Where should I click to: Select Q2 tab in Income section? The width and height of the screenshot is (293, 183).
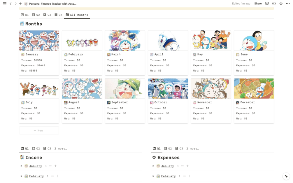tap(36, 148)
